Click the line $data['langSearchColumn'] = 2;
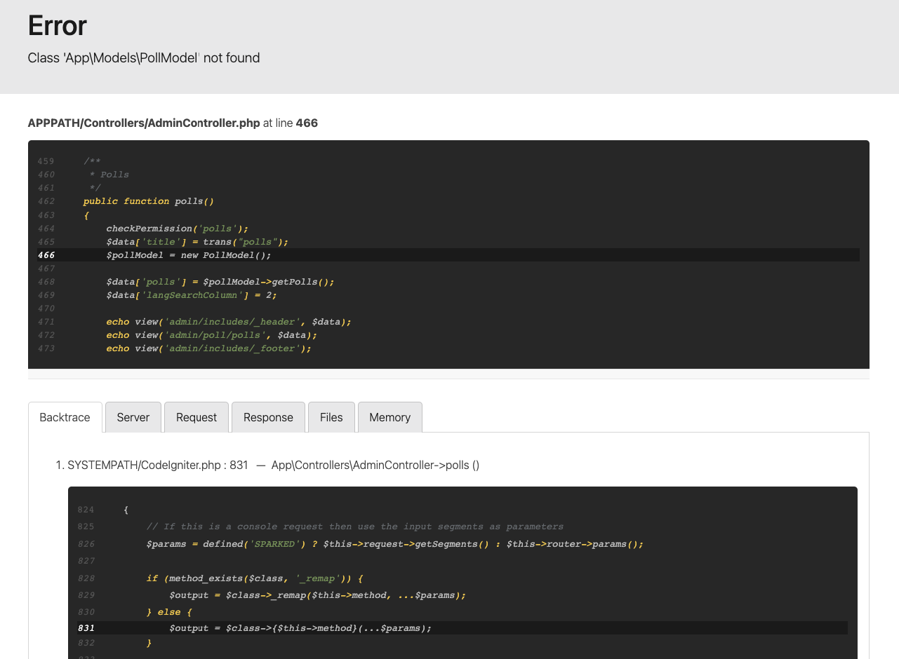This screenshot has height=659, width=899. (x=192, y=295)
